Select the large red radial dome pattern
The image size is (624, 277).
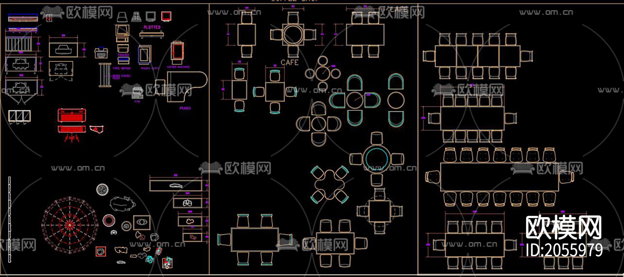[x=70, y=225]
